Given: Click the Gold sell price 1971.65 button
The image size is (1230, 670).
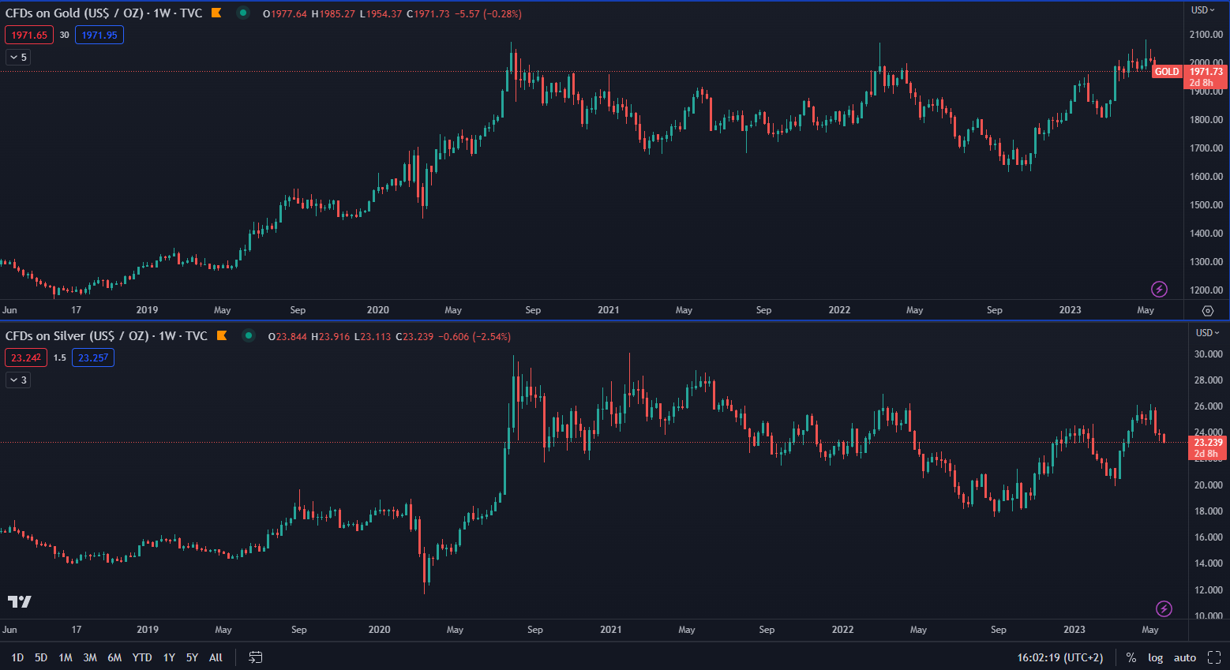Looking at the screenshot, I should click(29, 35).
